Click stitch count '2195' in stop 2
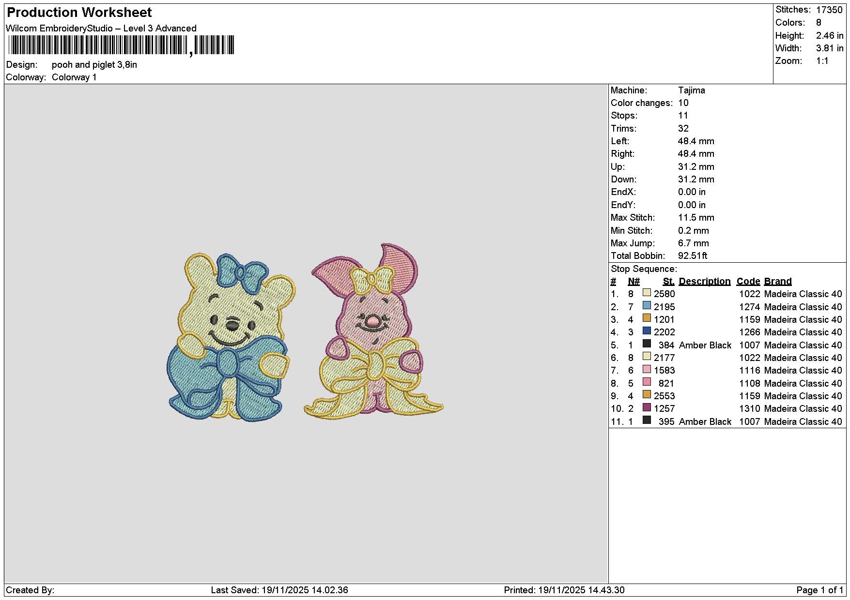 point(665,307)
